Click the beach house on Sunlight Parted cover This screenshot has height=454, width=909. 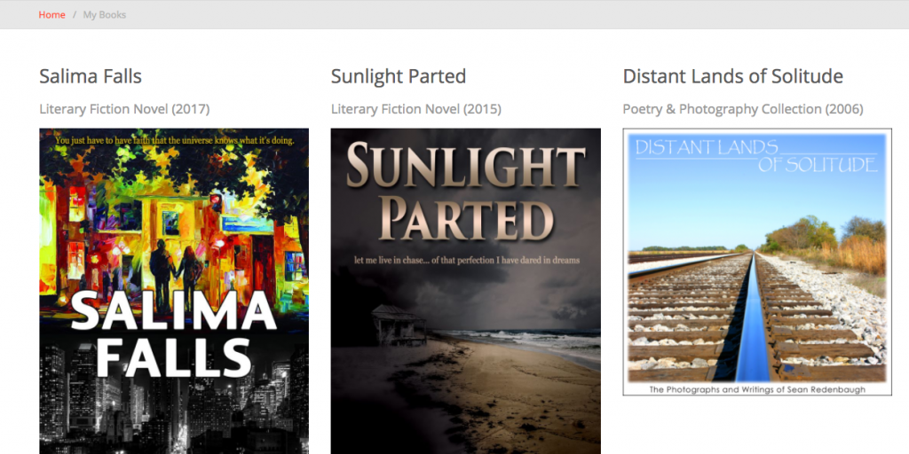coord(397,325)
